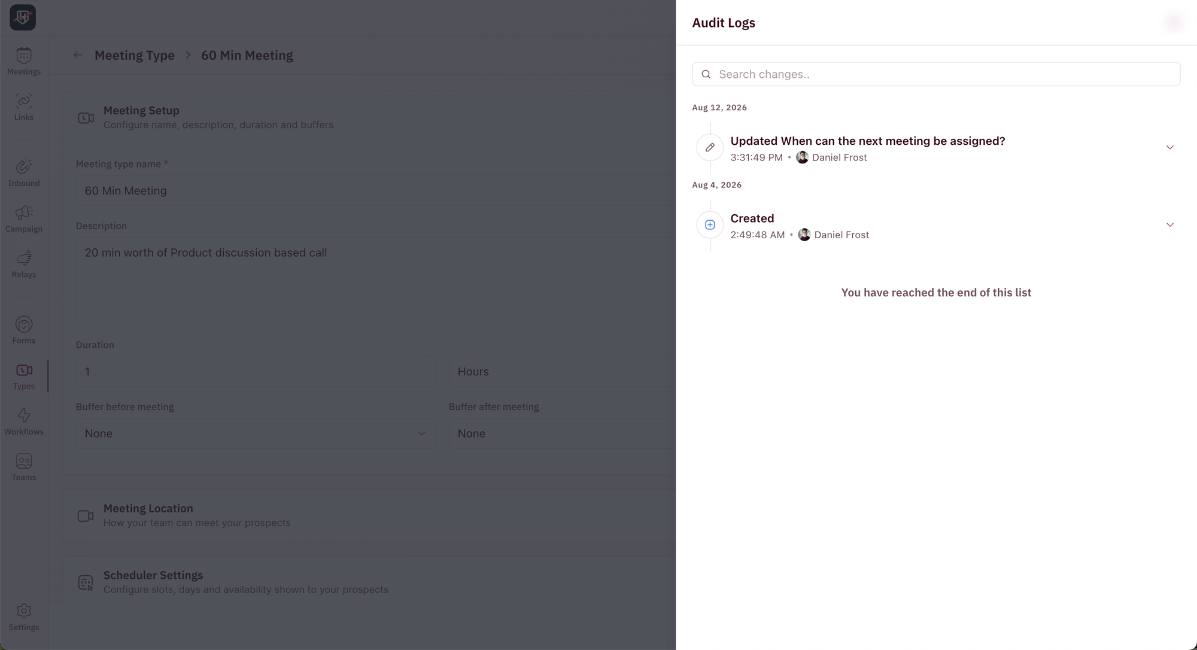Screen dimensions: 1197x650
Task: Click the Description text area
Action: coord(376,278)
